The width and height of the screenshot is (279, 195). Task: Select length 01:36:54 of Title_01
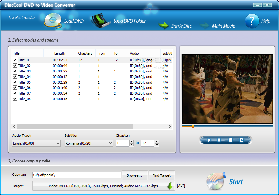point(60,60)
